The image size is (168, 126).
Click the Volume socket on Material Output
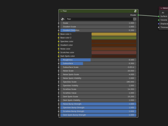coord(159,20)
